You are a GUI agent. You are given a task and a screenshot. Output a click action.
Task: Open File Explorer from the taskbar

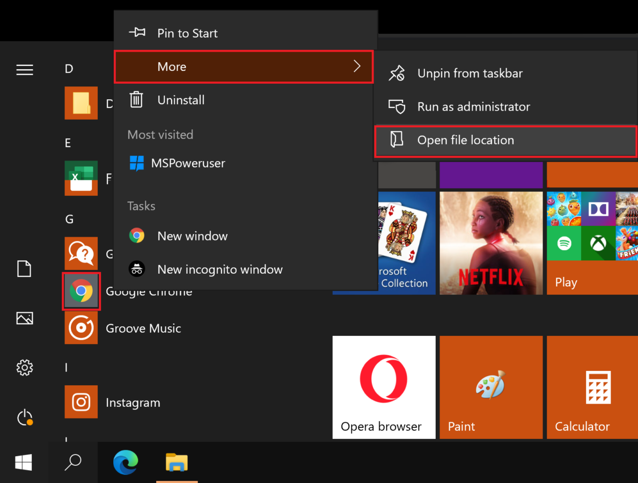177,462
